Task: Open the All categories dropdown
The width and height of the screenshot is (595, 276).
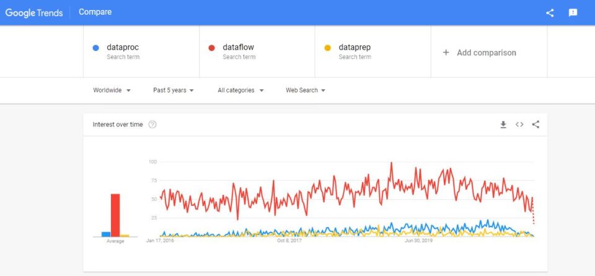Action: click(x=240, y=91)
